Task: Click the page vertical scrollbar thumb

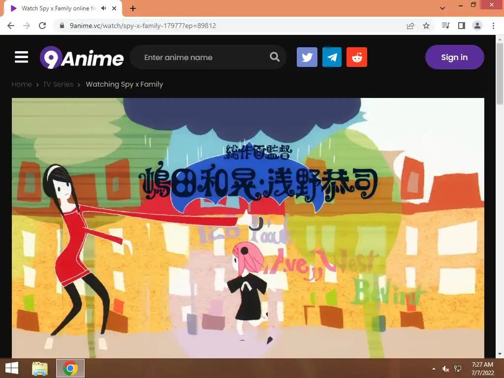Action: 500,74
